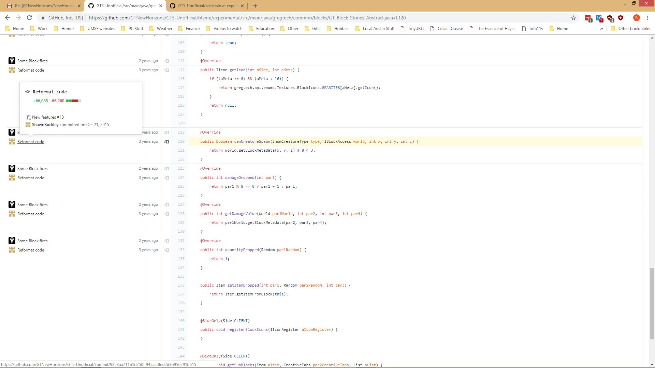
Task: Bookmark this page with the star icon
Action: point(573,18)
